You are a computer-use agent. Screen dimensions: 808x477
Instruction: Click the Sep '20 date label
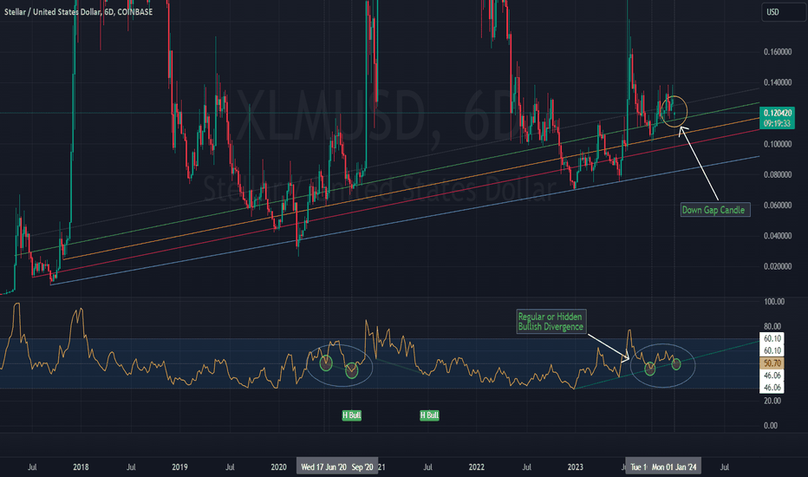pos(362,467)
